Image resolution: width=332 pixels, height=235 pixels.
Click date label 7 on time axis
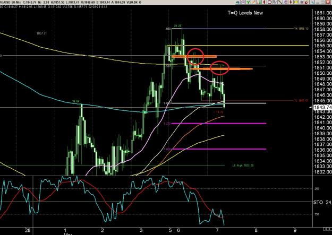217,230
